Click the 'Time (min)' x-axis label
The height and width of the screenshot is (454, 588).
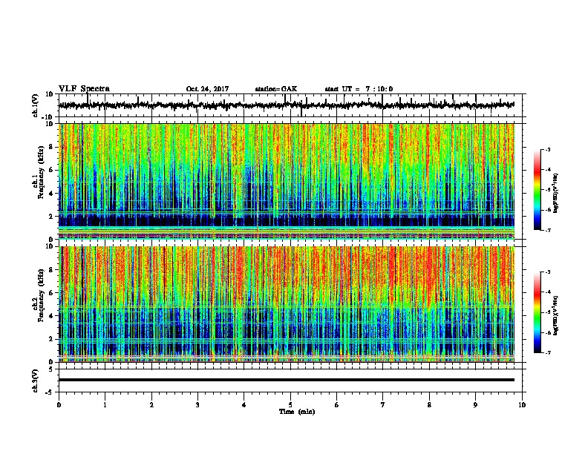click(x=297, y=412)
